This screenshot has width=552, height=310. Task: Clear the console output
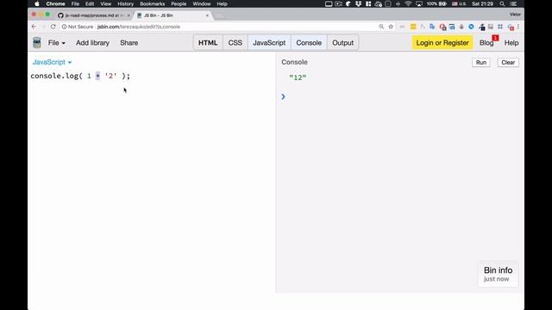[508, 62]
